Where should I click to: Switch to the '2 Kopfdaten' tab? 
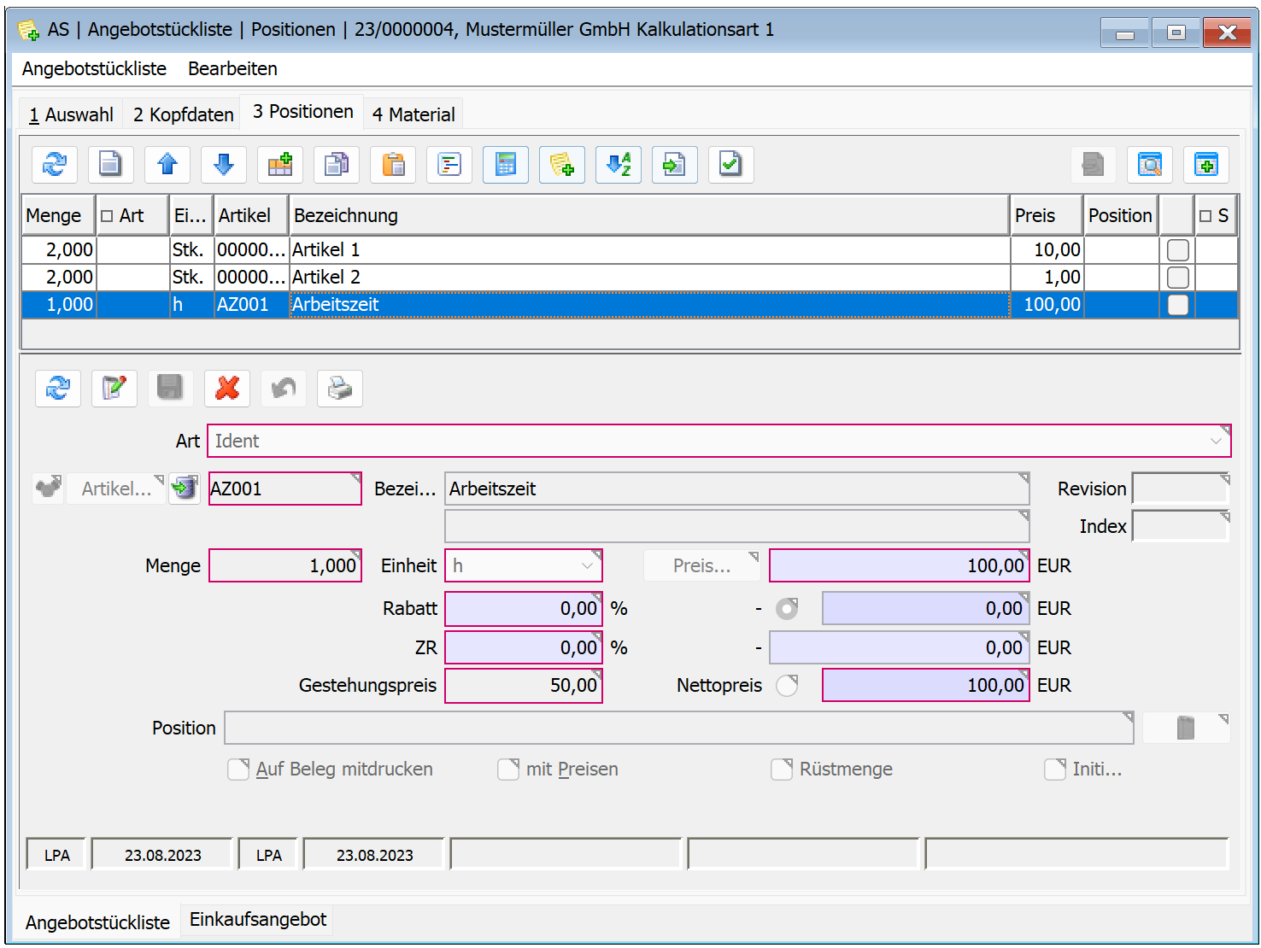click(183, 114)
